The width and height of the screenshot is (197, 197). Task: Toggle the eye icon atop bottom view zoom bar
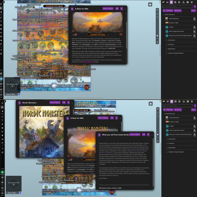(x=158, y=109)
